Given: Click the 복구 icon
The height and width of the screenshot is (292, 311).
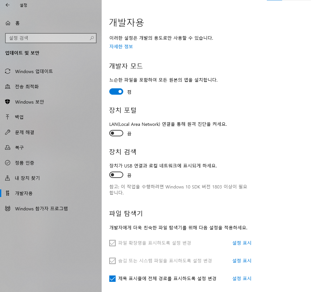Looking at the screenshot, I should tap(8, 147).
